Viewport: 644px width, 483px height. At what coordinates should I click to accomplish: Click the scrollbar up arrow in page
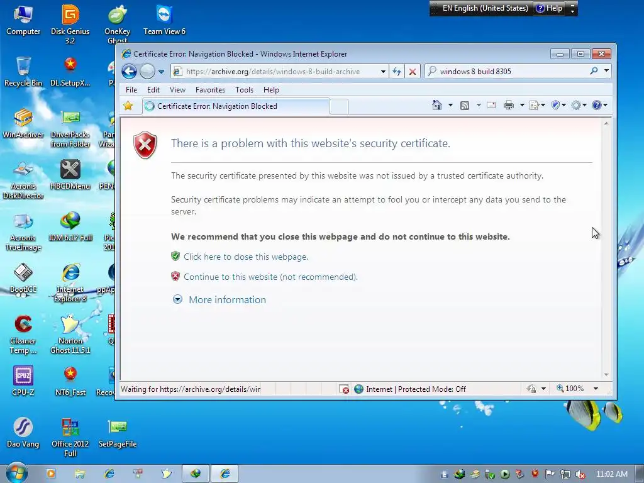point(606,123)
